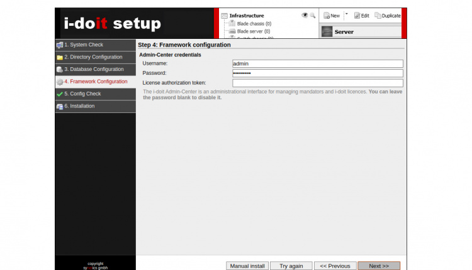
Task: Click the magnifier icon beside Infrastructure
Action: point(312,15)
